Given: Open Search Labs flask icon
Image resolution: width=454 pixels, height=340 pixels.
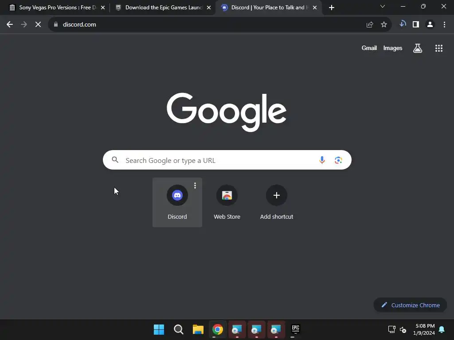Looking at the screenshot, I should [x=418, y=48].
